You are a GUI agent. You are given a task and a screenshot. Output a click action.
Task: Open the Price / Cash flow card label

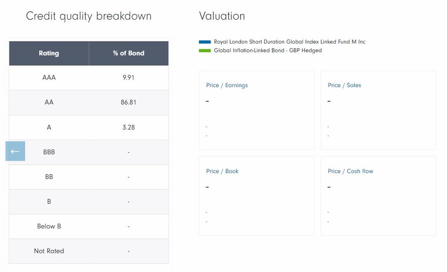pyautogui.click(x=350, y=171)
